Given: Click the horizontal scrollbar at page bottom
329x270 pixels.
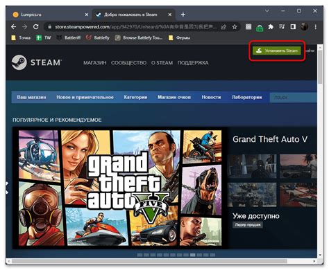Looking at the screenshot, I should point(150,261).
